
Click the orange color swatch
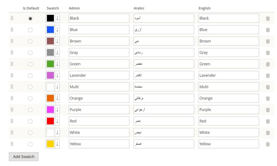point(50,98)
